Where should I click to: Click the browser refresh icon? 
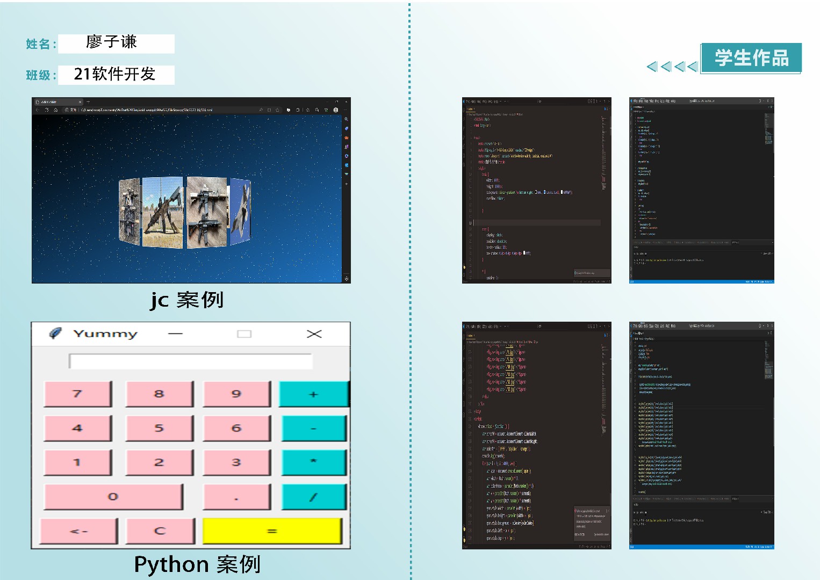(47, 110)
